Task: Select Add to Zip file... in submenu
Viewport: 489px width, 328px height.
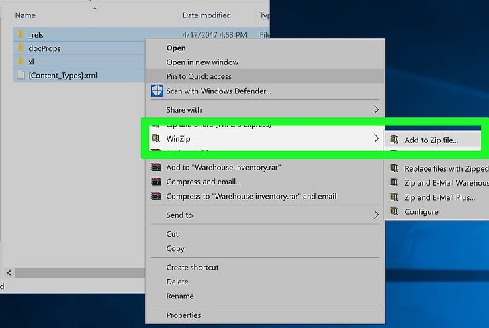Action: [431, 140]
